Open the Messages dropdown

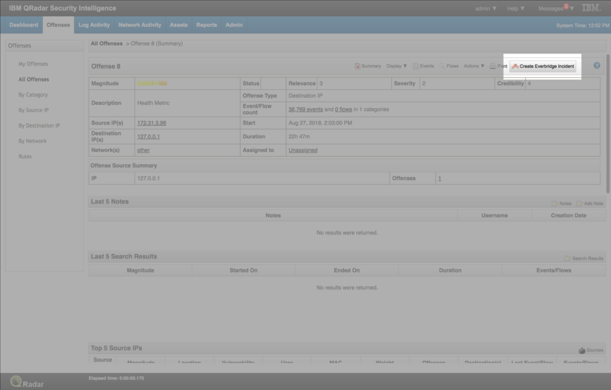[556, 8]
